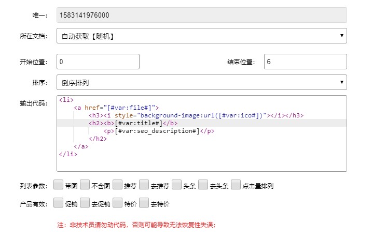Click the opening <li> code line
The image size is (386, 239).
point(66,100)
